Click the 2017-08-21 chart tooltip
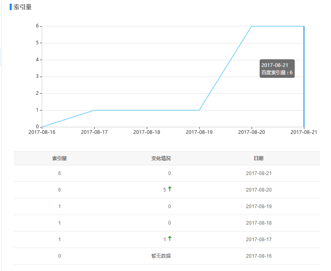Image resolution: width=331 pixels, height=271 pixels. click(277, 69)
